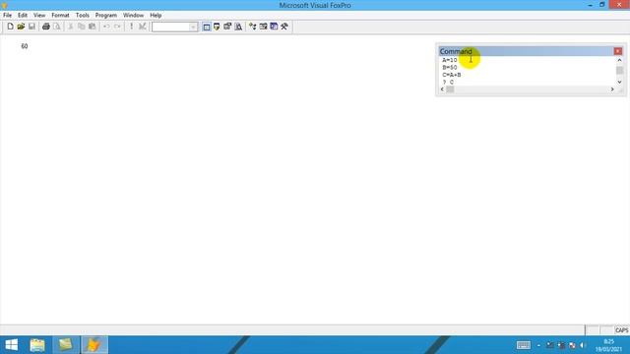Click the Modify Form toolbar icon

click(x=142, y=27)
